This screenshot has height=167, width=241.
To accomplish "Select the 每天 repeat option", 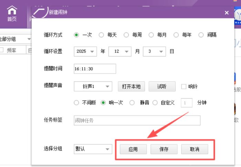I will point(101,35).
